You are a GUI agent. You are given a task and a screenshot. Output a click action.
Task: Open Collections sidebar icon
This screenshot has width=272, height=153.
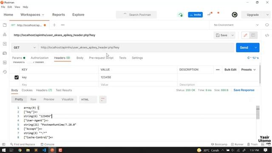5,25
